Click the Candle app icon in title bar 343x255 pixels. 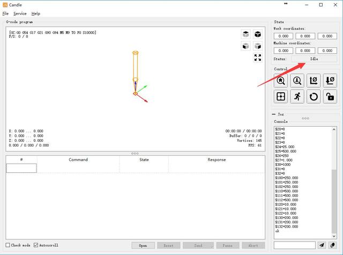[5, 5]
